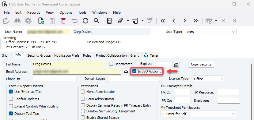
Task: Go to last record double-right chevron
Action: [196, 21]
